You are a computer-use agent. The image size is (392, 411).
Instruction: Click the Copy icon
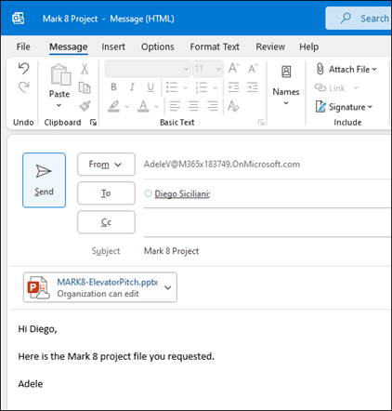click(85, 87)
